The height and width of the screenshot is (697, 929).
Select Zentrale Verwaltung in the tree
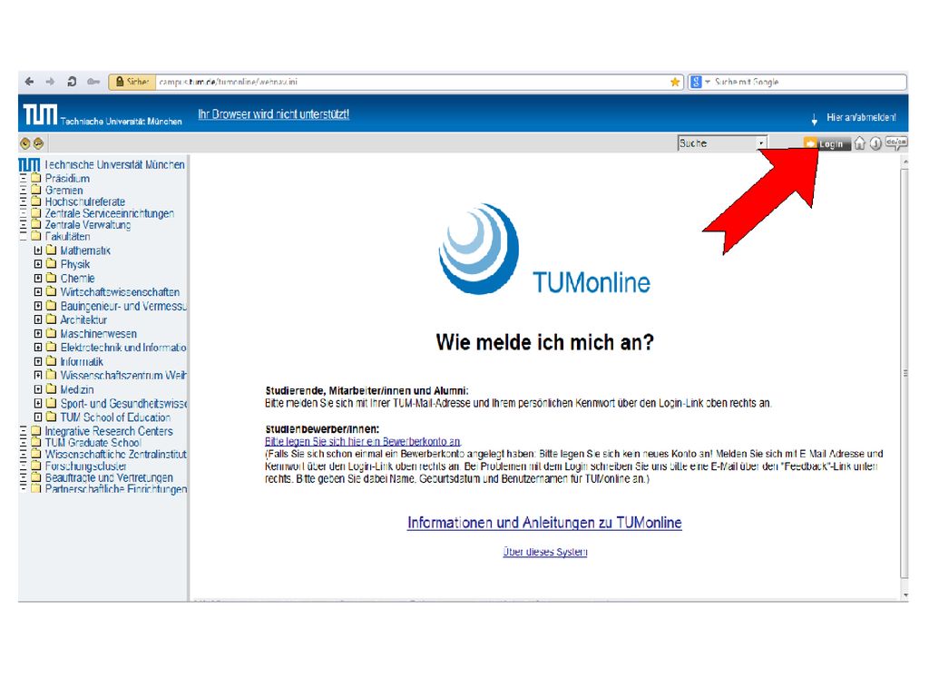pyautogui.click(x=88, y=225)
